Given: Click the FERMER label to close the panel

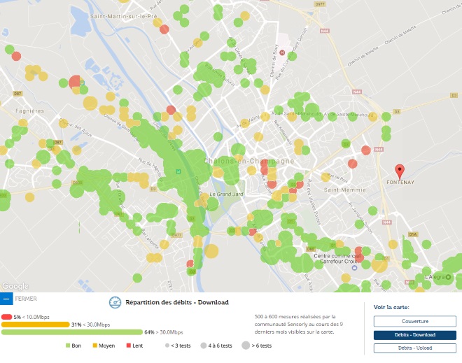Looking at the screenshot, I should [26, 299].
